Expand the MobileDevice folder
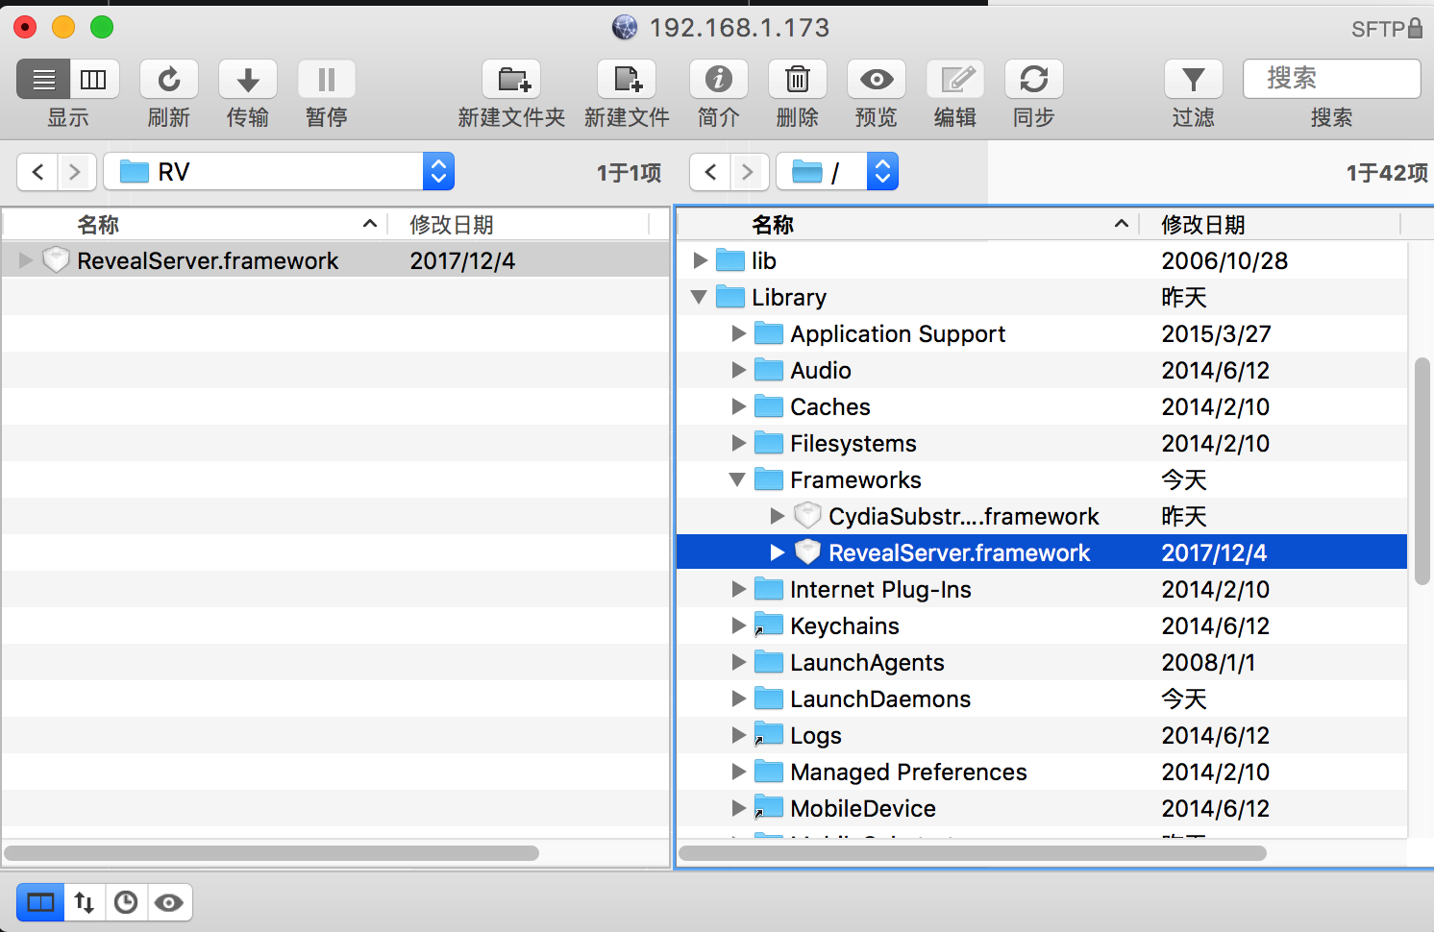The height and width of the screenshot is (932, 1434). tap(738, 808)
